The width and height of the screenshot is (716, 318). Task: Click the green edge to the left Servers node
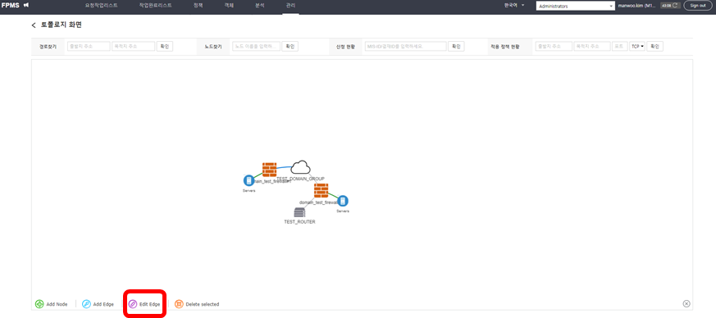[258, 175]
